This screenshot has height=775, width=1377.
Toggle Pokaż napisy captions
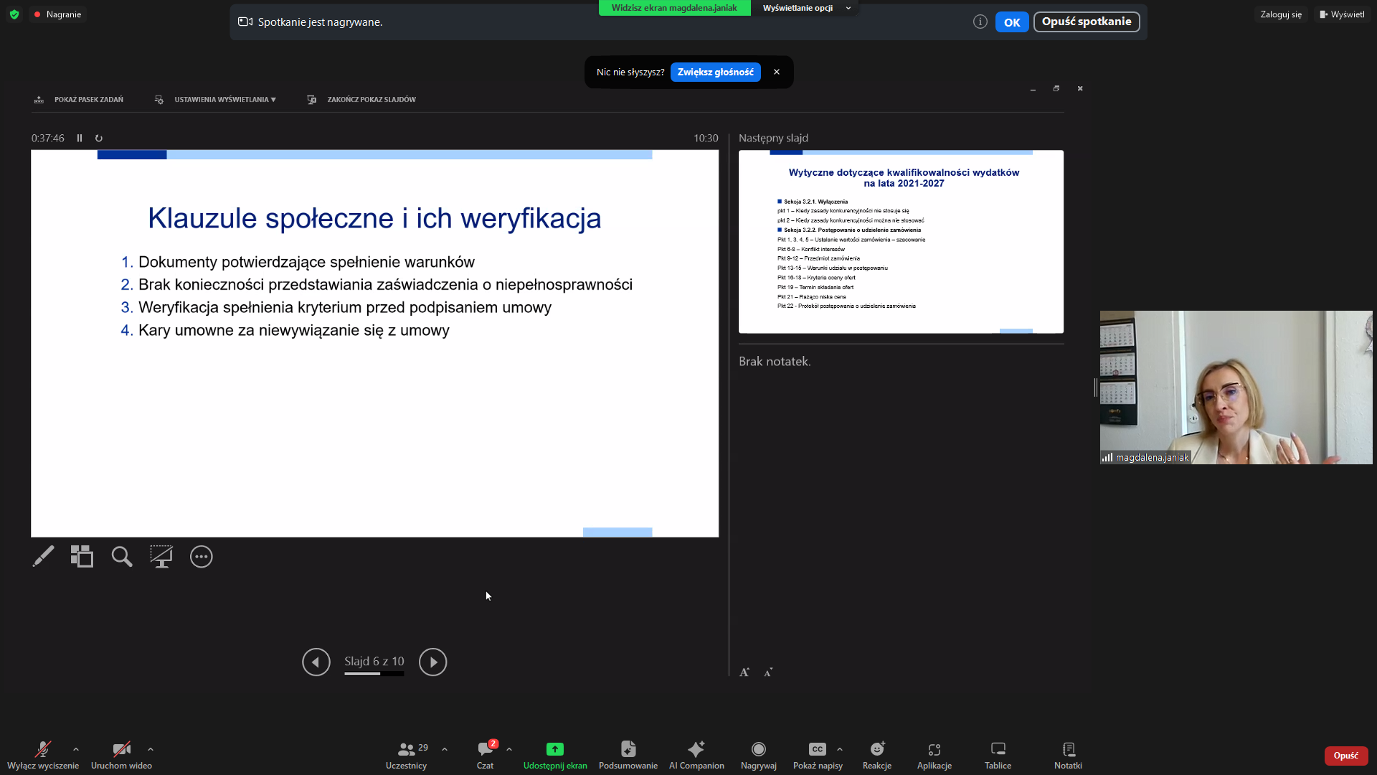coord(818,755)
